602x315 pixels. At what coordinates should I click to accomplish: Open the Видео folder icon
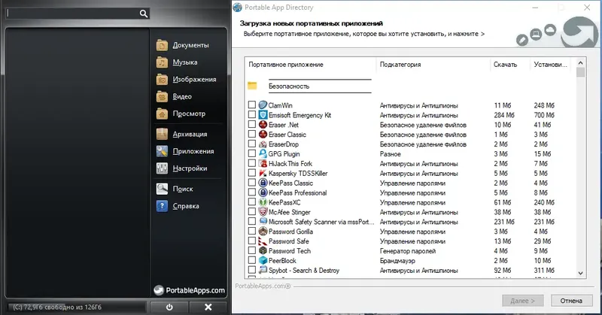[x=162, y=97]
